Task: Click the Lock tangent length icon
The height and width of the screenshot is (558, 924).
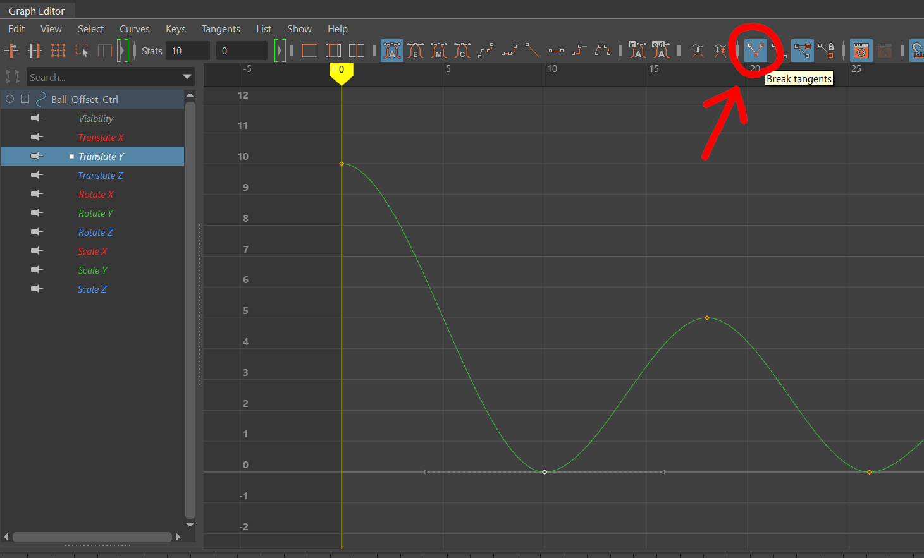Action: 826,51
